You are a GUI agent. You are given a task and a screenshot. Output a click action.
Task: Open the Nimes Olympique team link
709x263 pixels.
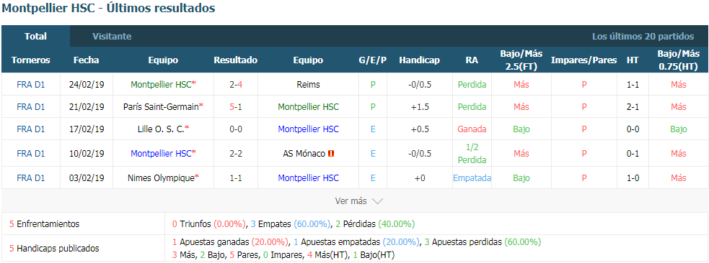161,178
